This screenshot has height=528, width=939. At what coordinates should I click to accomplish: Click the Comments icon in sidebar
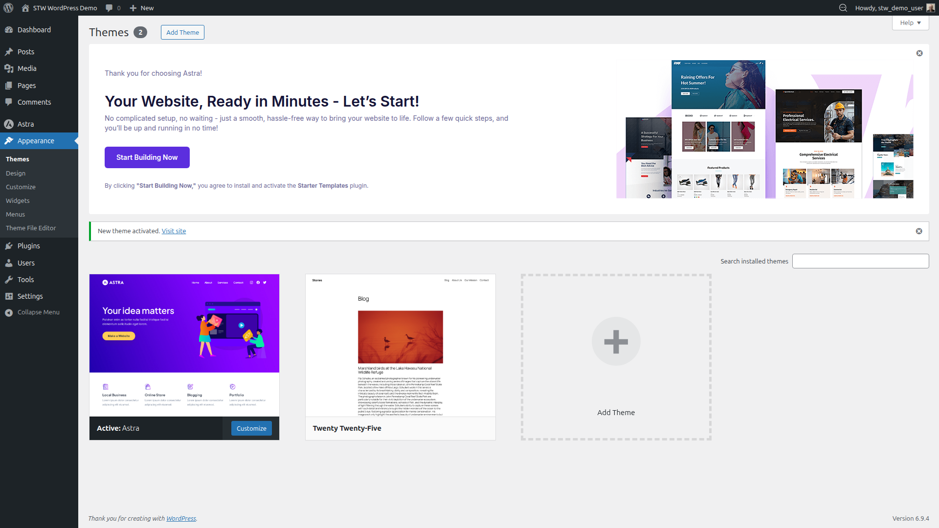click(9, 102)
